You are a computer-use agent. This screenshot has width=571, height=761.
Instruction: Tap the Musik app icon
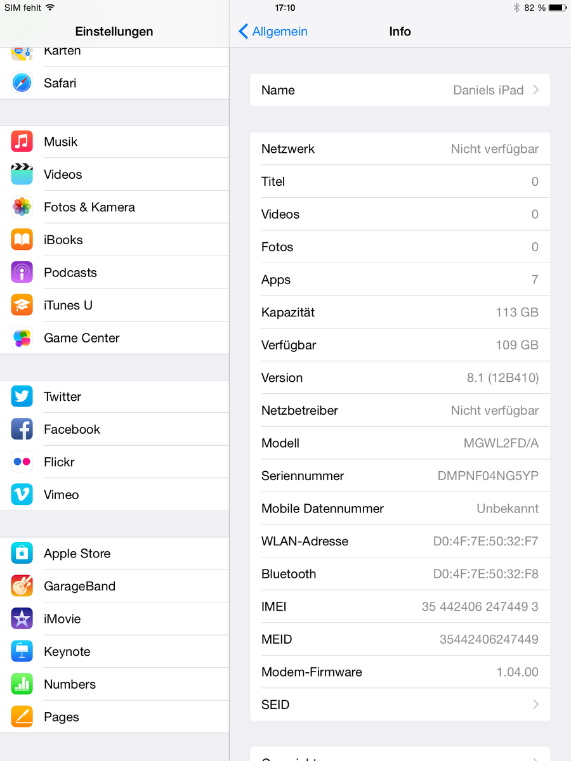(x=22, y=141)
